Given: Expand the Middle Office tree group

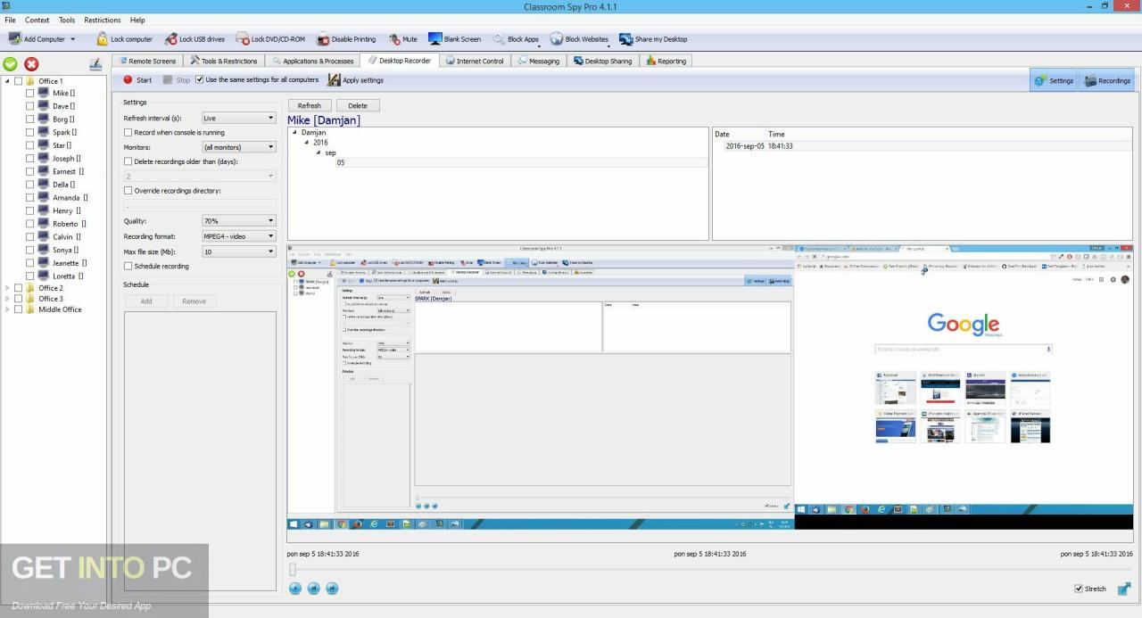Looking at the screenshot, I should (7, 309).
